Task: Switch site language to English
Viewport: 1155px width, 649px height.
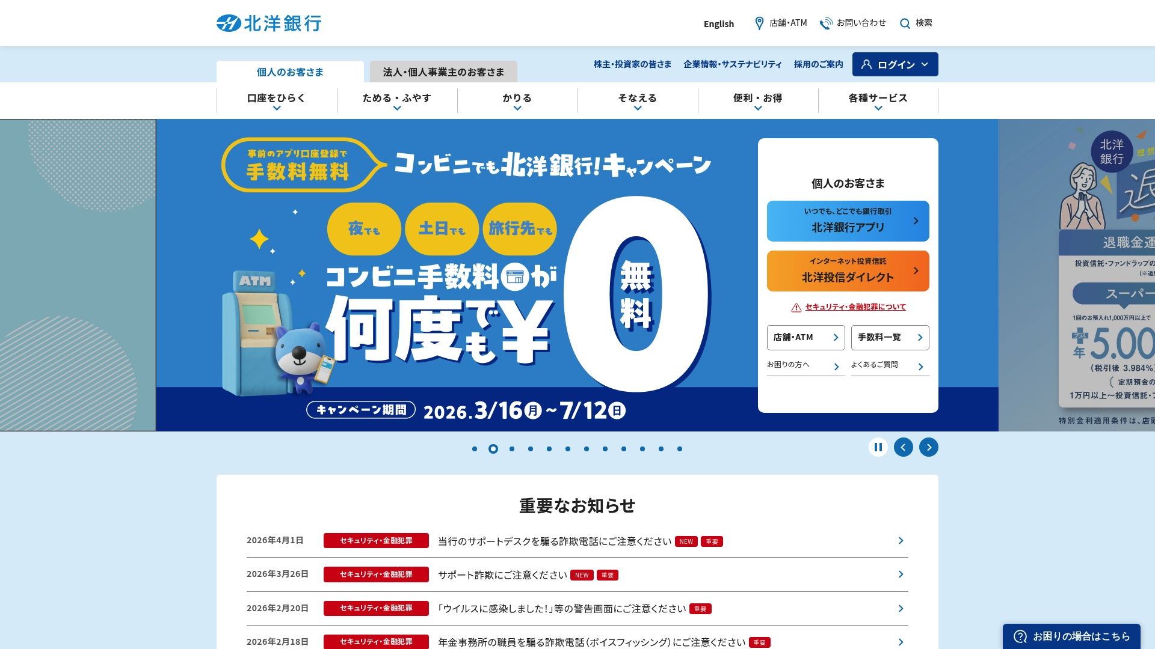Action: pos(719,24)
